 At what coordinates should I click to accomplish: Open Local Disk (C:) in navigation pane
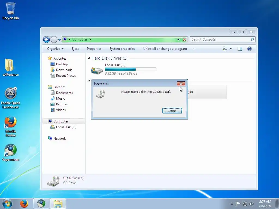tap(66, 127)
